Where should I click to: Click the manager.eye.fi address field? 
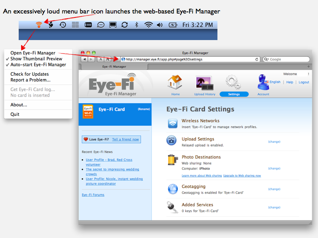tap(190, 59)
